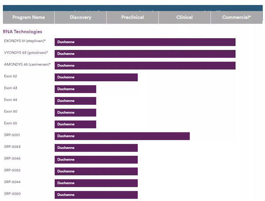Click the SRP-5045 program name

tap(12, 159)
